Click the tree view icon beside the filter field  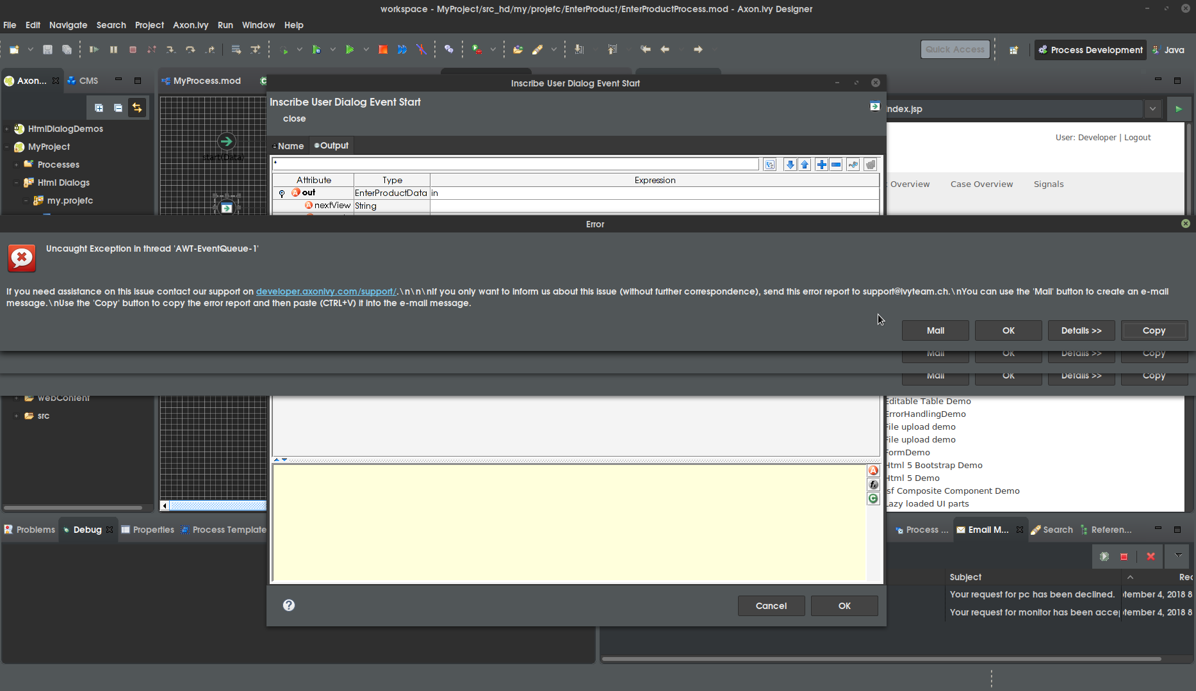click(x=770, y=165)
